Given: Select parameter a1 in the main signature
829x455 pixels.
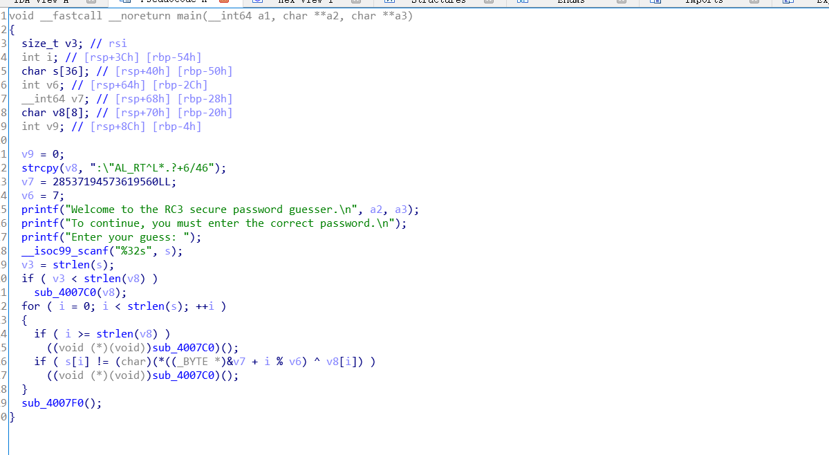Looking at the screenshot, I should (264, 16).
